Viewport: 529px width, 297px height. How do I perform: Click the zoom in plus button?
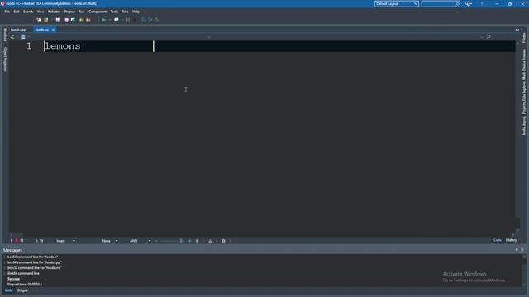(189, 241)
